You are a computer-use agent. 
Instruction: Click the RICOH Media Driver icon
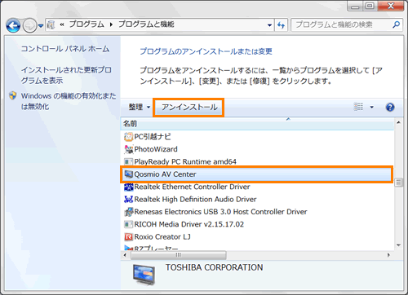(128, 224)
